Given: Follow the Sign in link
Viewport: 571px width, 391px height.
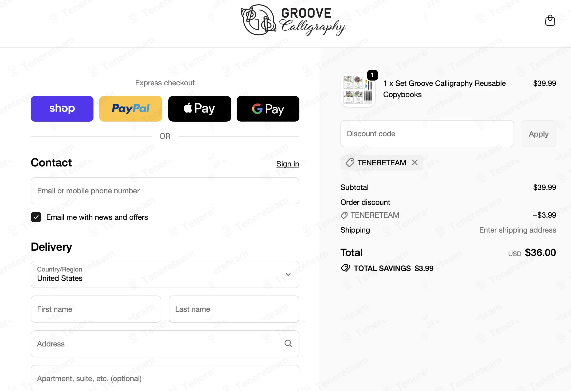Looking at the screenshot, I should tap(288, 164).
